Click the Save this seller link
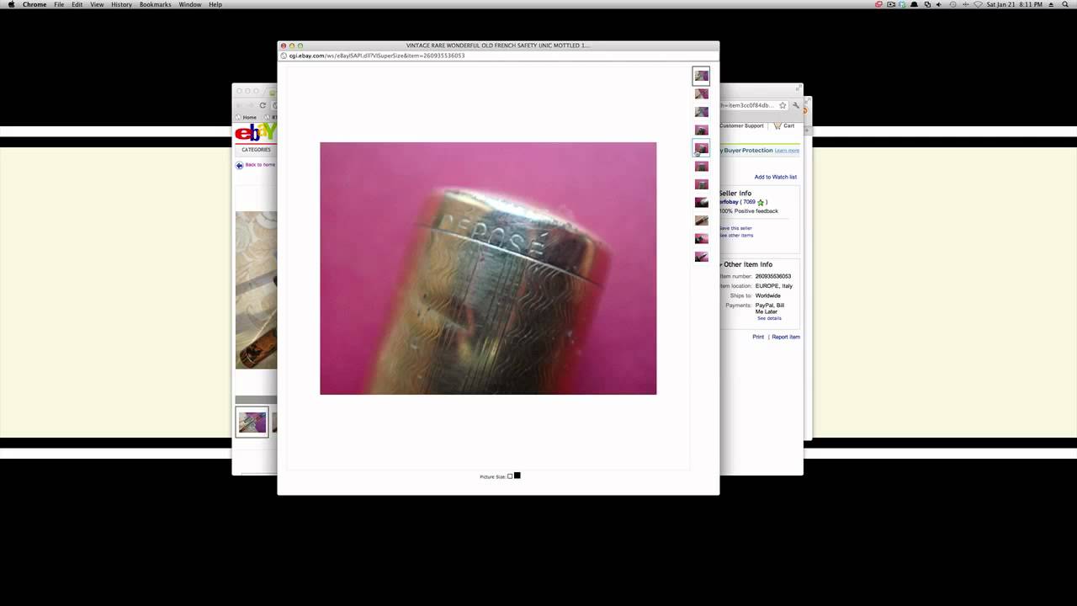1077x606 pixels. pyautogui.click(x=735, y=228)
